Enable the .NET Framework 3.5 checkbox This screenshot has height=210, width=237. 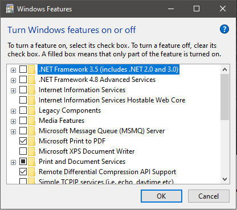coord(23,69)
